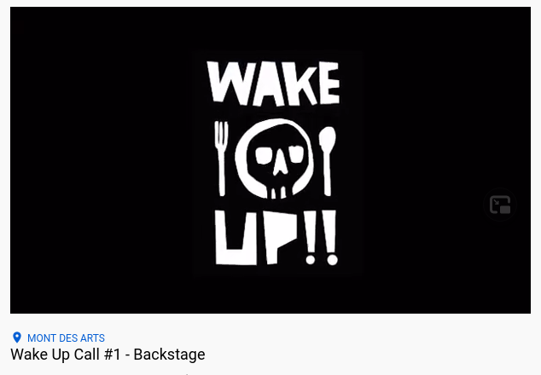Click the skull's left eye socket
Viewport: 541px width, 375px height.
(264, 155)
